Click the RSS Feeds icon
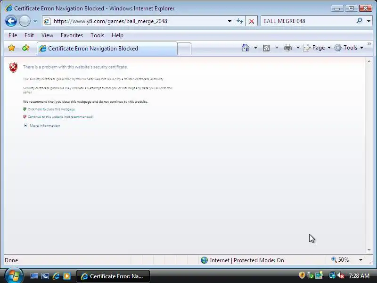 click(266, 48)
